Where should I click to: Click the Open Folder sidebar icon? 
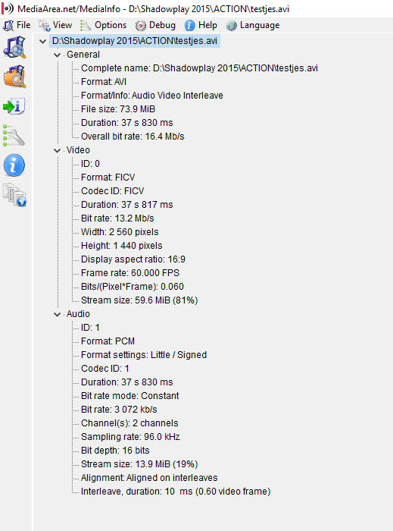tap(14, 77)
